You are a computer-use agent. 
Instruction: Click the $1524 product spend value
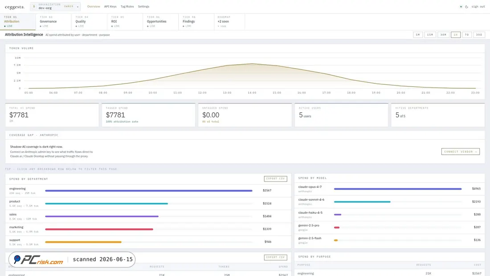267,203
